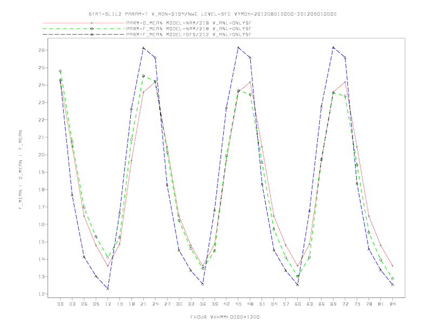Click x-axis tick label 72
The height and width of the screenshot is (331, 428).
[x=345, y=304]
